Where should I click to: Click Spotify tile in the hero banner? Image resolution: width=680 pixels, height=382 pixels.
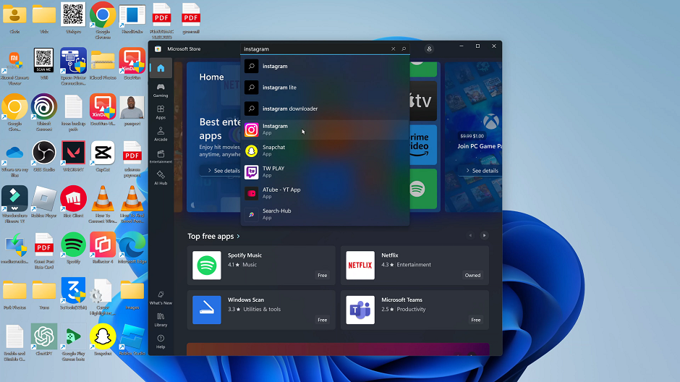pyautogui.click(x=423, y=189)
